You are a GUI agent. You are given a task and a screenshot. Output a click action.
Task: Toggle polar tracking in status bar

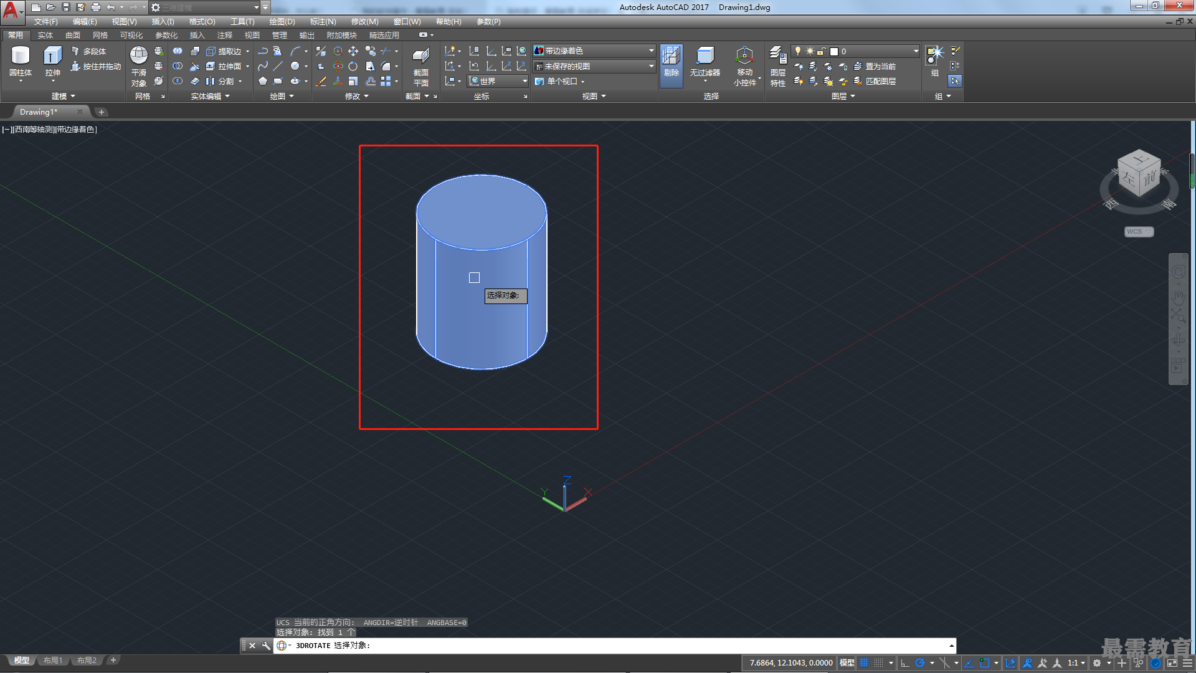tap(920, 663)
